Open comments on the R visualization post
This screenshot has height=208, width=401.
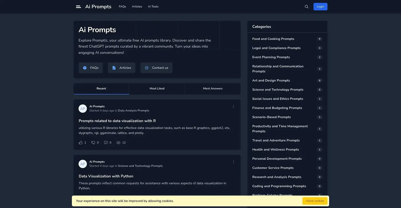(106, 143)
